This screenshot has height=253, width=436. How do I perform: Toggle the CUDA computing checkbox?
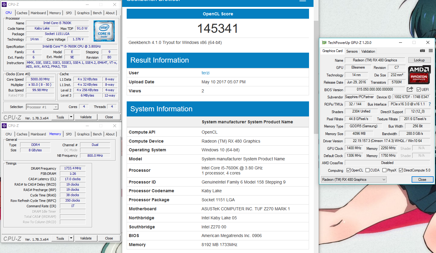coord(367,170)
